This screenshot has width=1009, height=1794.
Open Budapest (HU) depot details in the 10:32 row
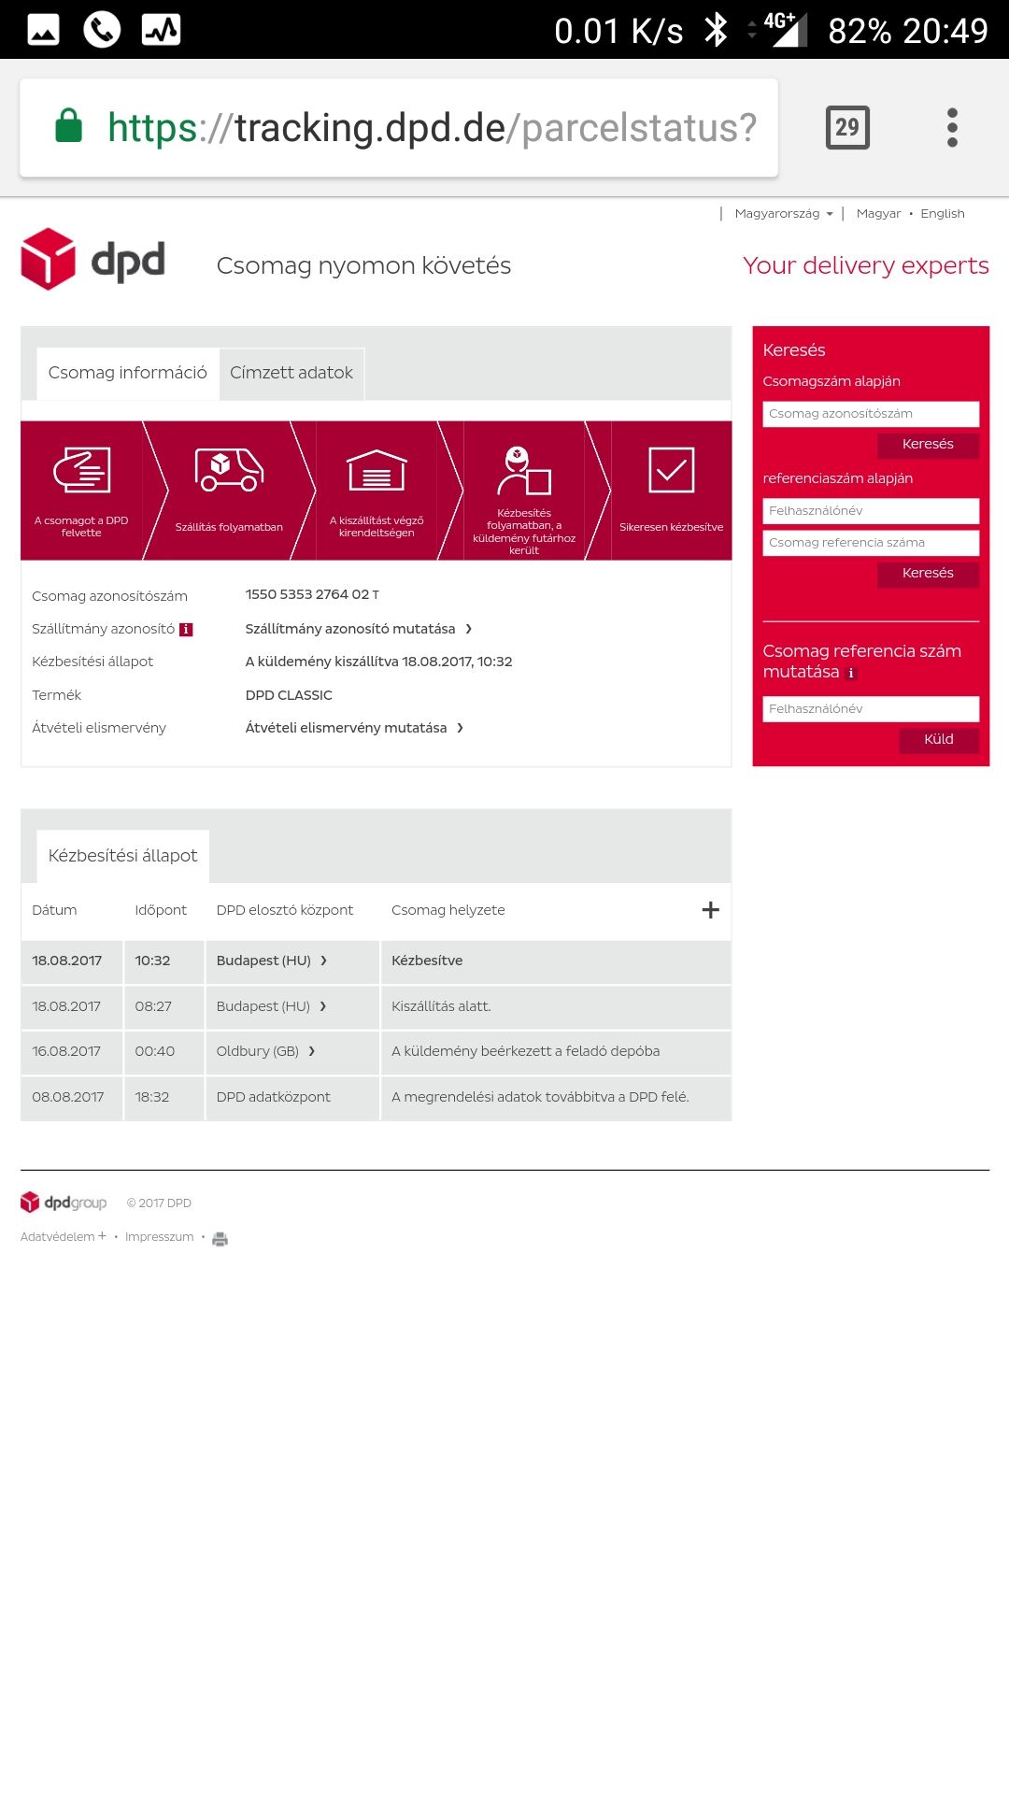click(x=271, y=961)
